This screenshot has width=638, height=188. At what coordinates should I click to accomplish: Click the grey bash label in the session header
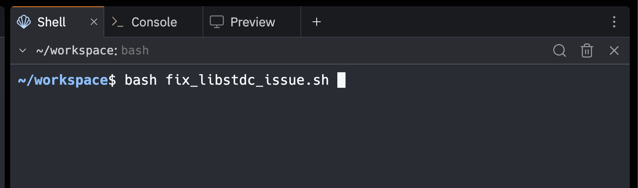coord(135,50)
